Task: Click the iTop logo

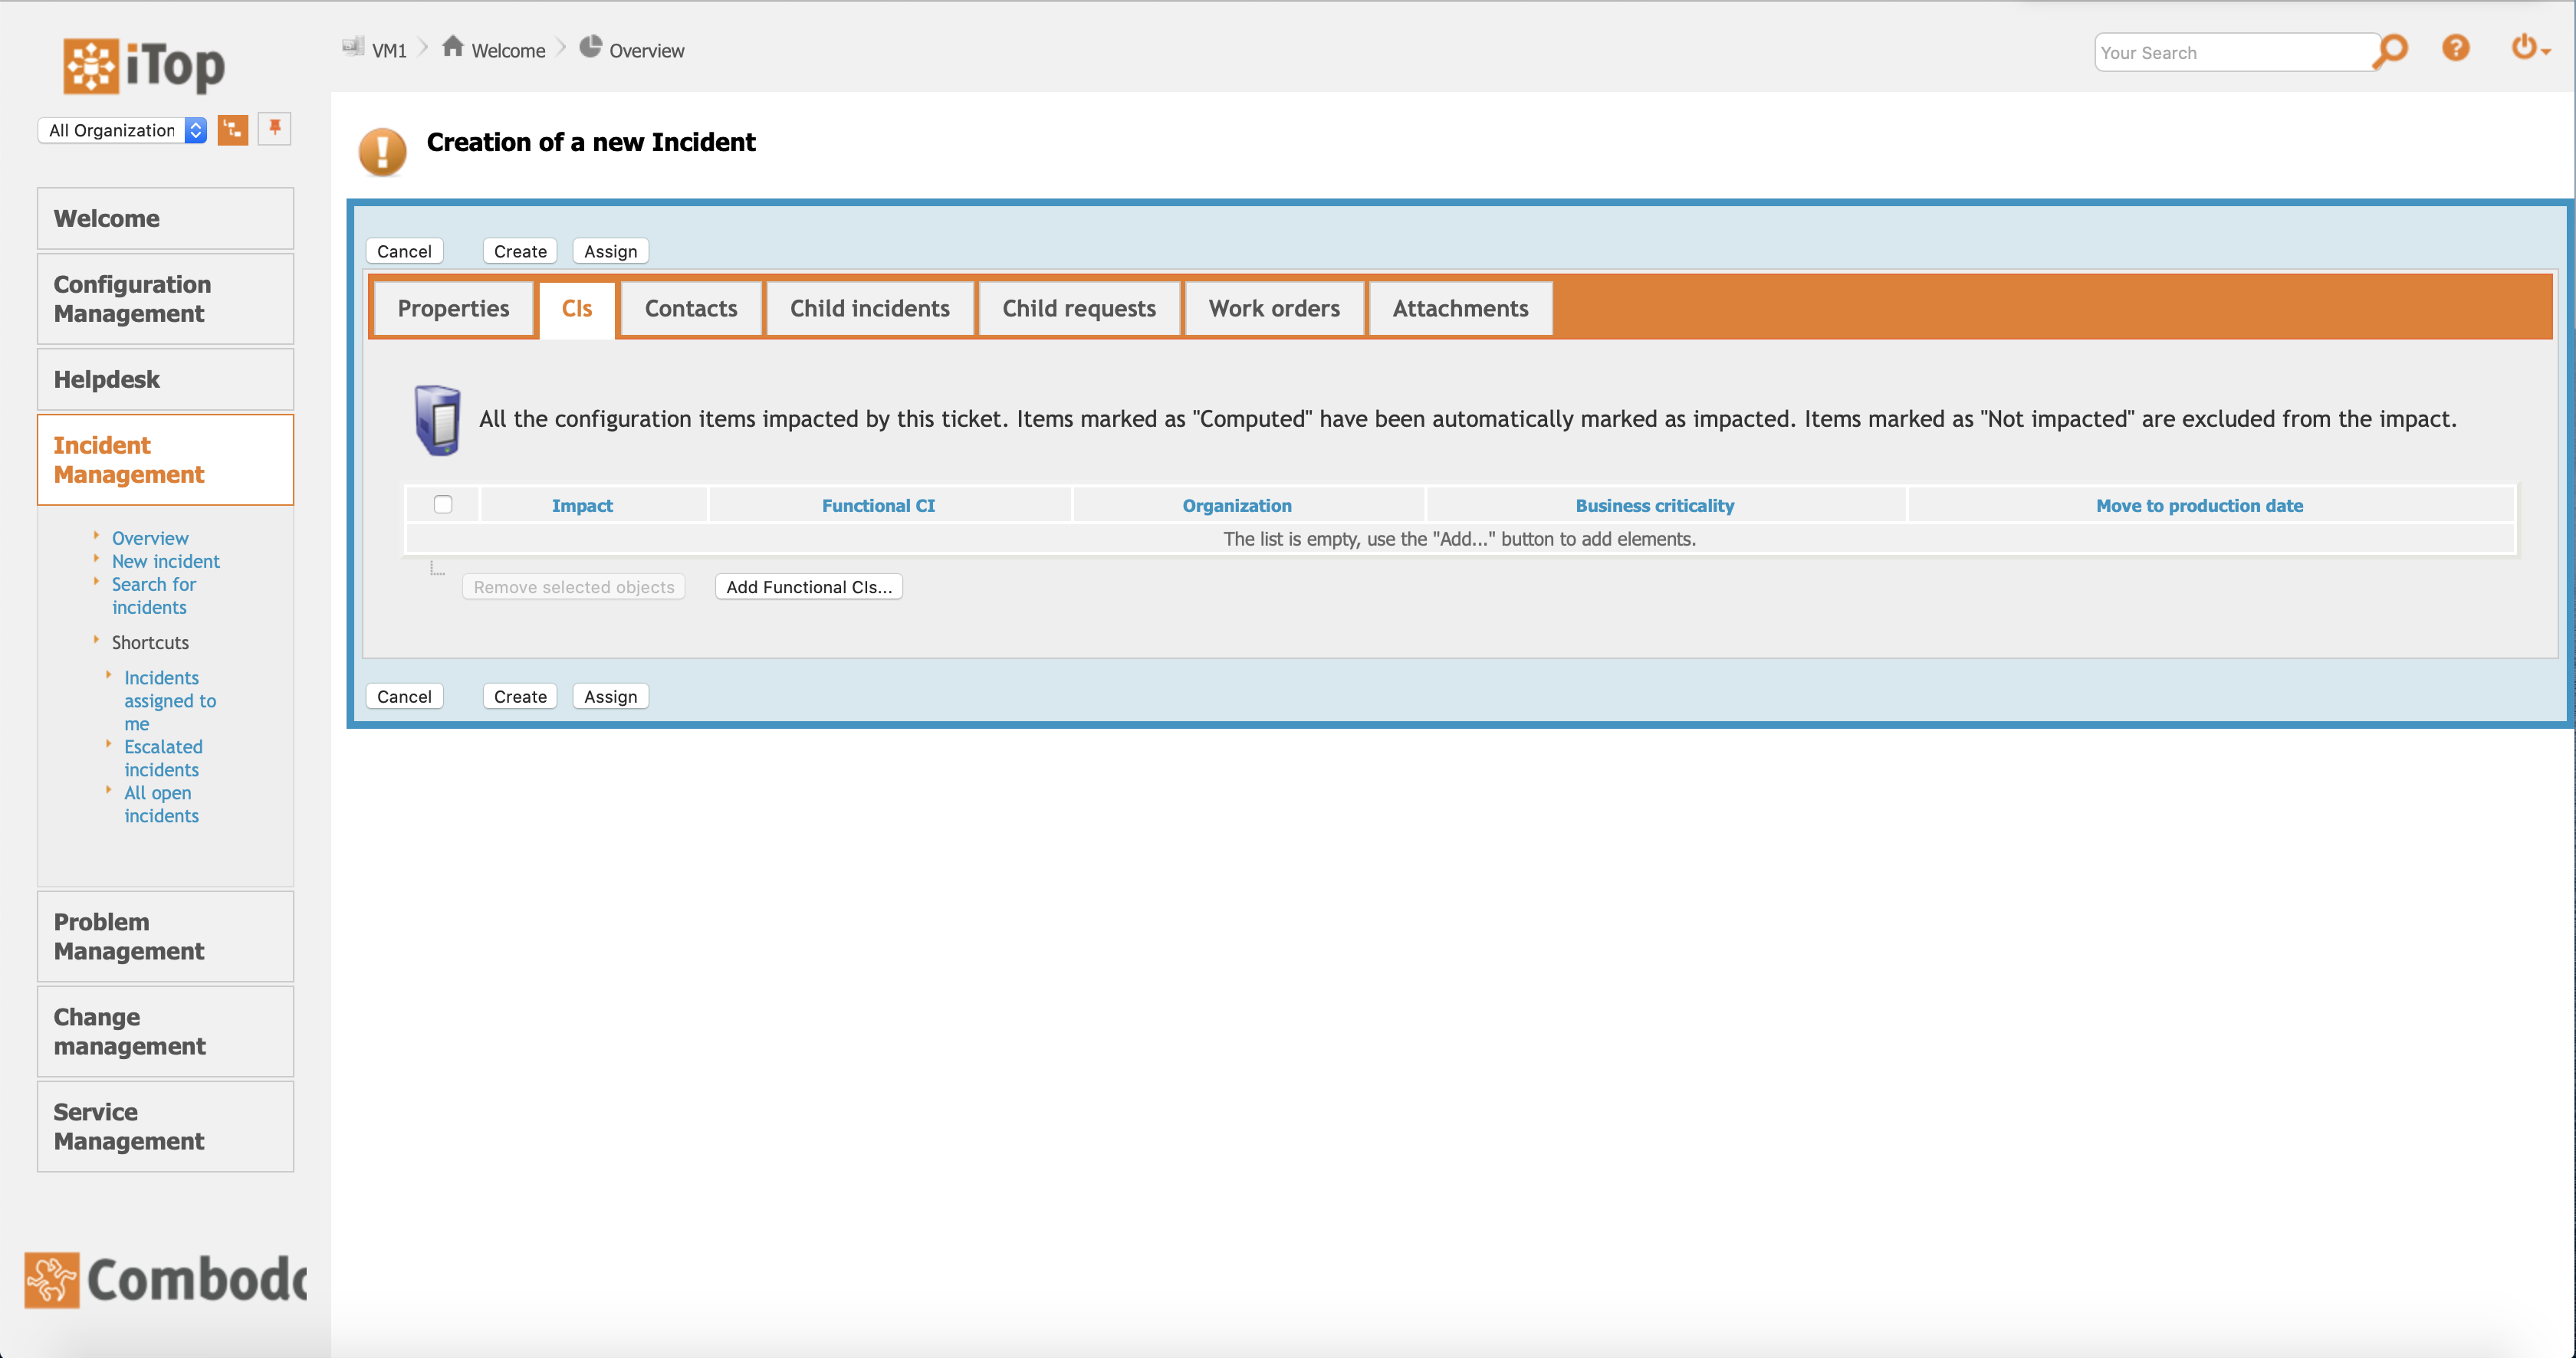Action: click(144, 66)
